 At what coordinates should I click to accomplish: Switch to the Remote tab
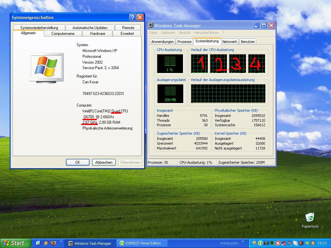[128, 28]
